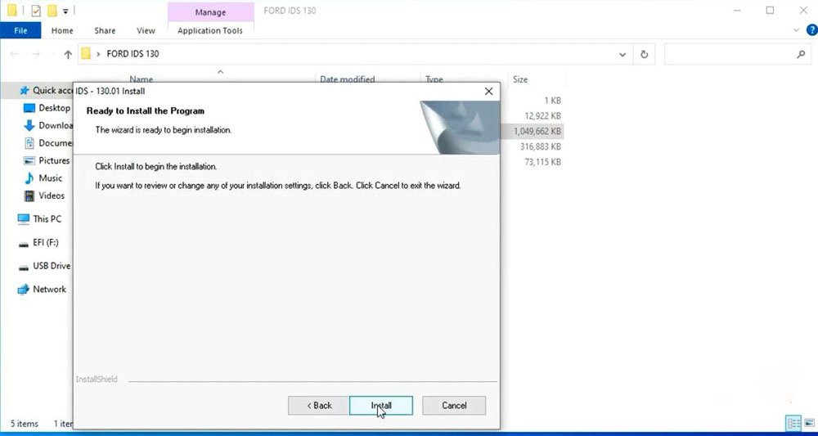Expand the ribbon with the chevron
This screenshot has width=818, height=436.
(796, 30)
